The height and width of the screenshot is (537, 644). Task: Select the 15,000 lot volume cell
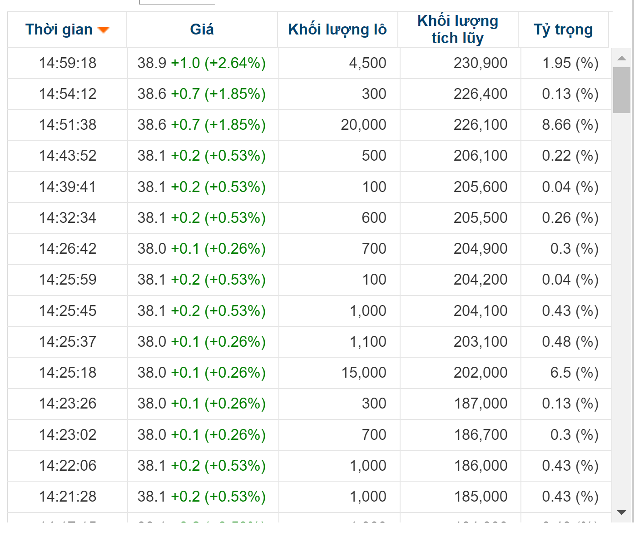[x=363, y=373]
